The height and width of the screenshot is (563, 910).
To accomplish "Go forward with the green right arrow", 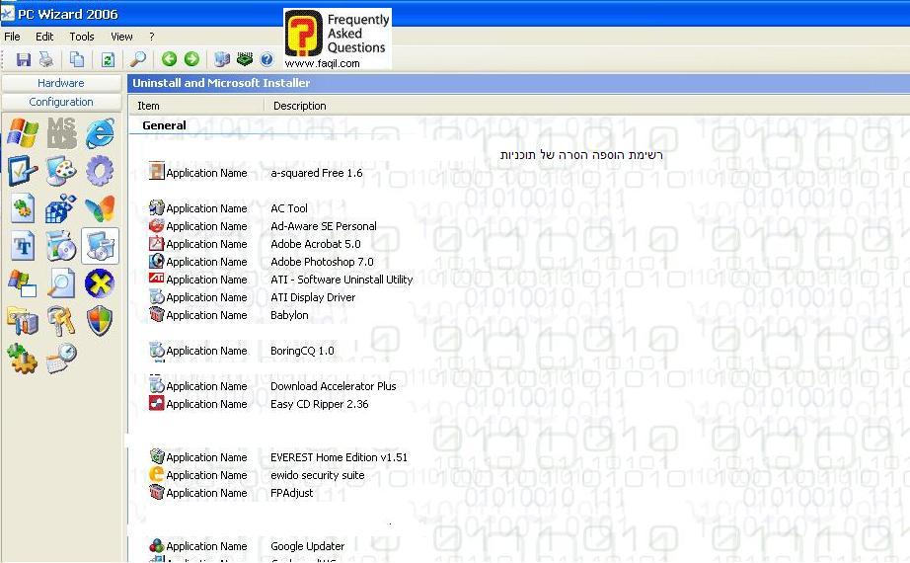I will click(191, 60).
